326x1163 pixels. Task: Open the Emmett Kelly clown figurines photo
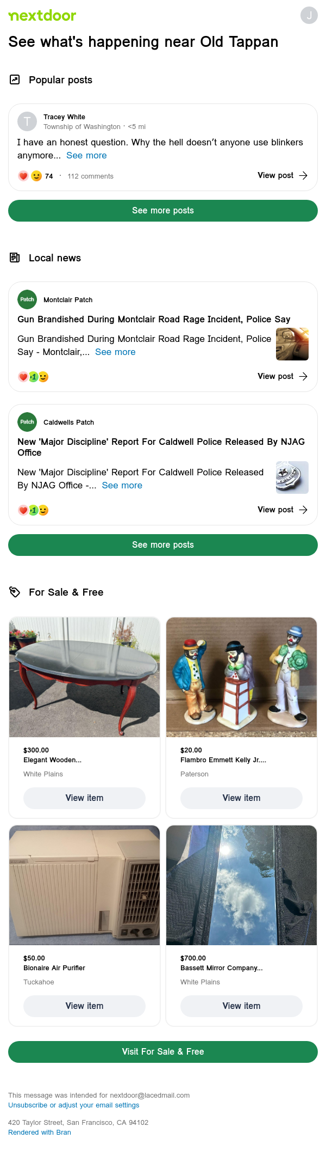tap(241, 677)
